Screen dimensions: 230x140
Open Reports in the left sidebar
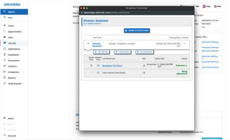pos(12,78)
